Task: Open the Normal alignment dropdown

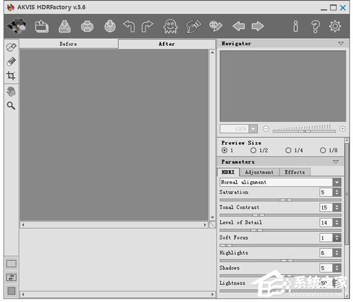Action: pos(337,182)
